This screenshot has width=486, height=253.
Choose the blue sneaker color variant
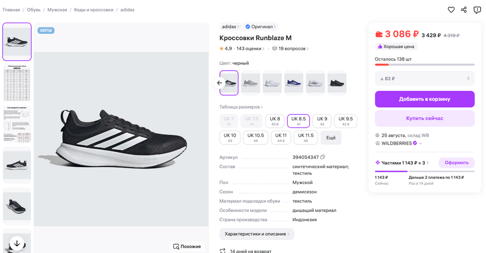coord(293,83)
